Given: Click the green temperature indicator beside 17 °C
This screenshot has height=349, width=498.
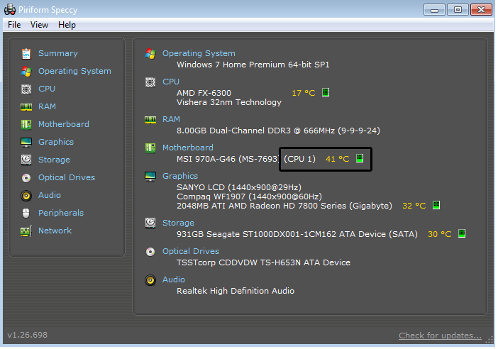Looking at the screenshot, I should 325,92.
